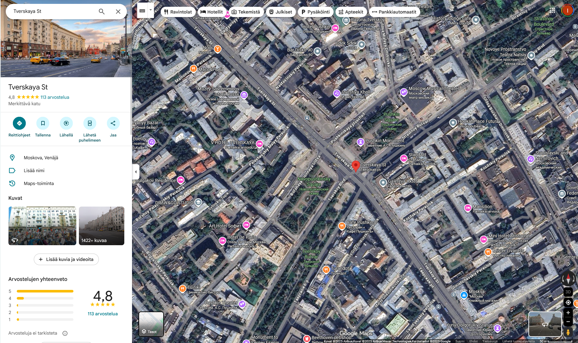Open the input tools dropdown arrow
Screen dimensions: 578x343
tap(150, 11)
